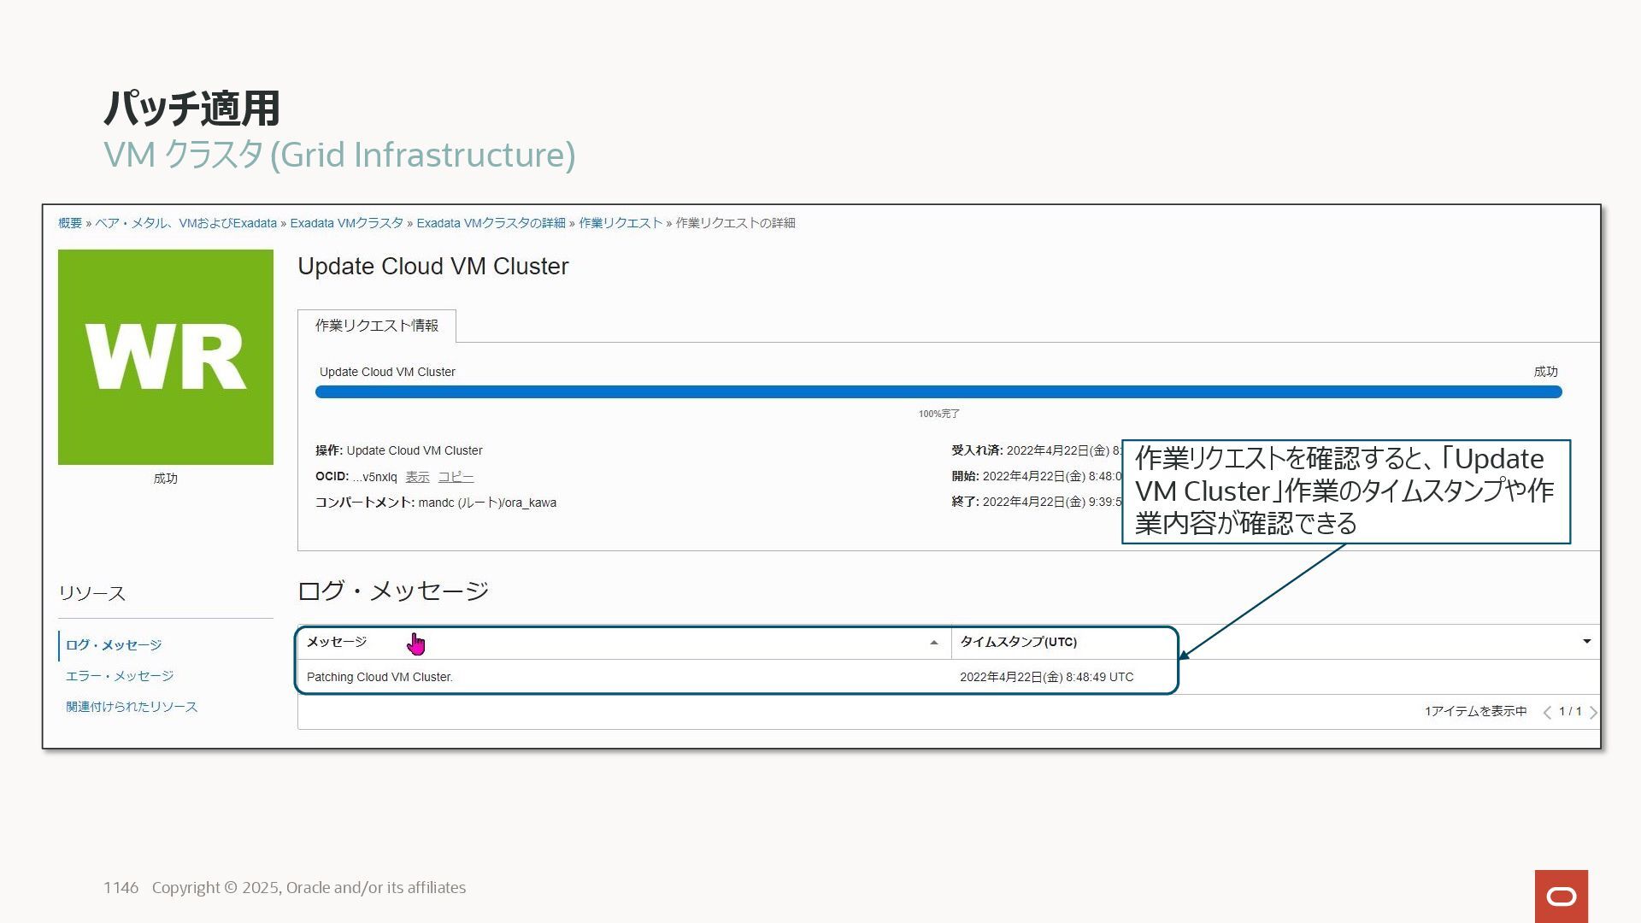Open Exadata VMクラスタの詳細 breadcrumb link
1641x923 pixels.
491,223
